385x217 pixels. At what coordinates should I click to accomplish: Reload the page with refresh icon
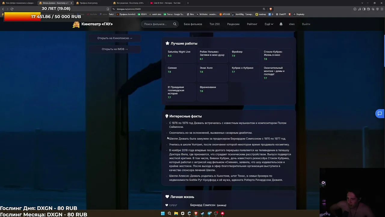12,9
